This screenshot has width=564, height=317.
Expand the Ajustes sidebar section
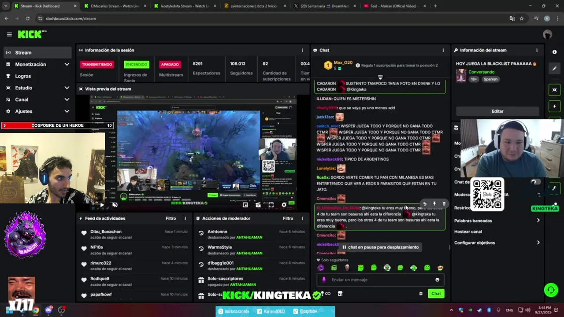click(x=67, y=111)
